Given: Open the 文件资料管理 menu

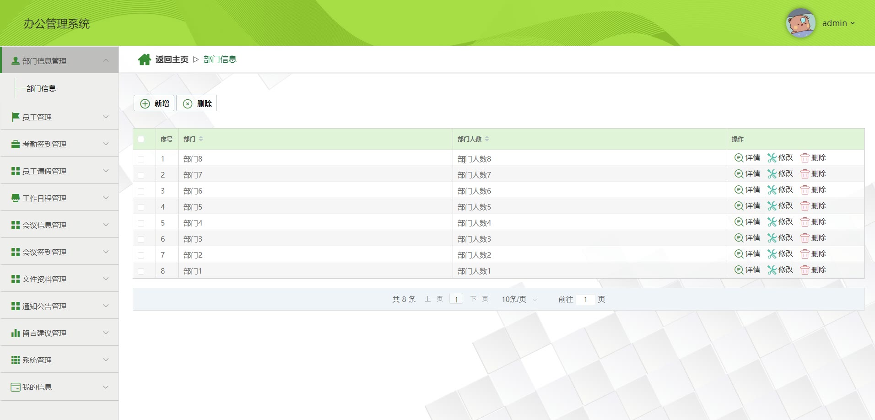Looking at the screenshot, I should click(x=59, y=279).
